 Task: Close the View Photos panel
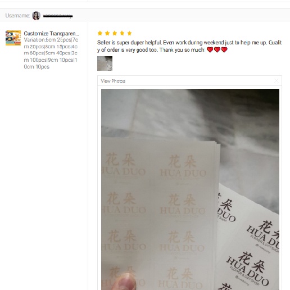277,81
